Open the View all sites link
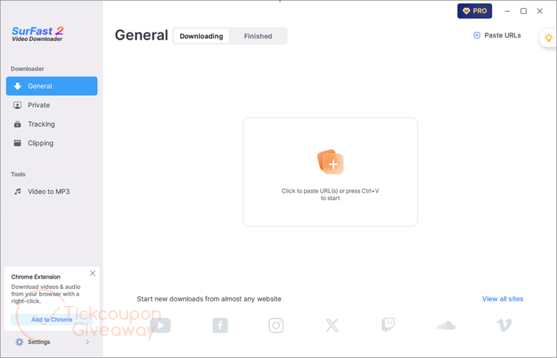The width and height of the screenshot is (557, 358). click(x=503, y=298)
